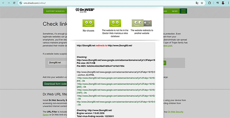Click the not-in-malicious-database smiley icon
This screenshot has width=230, height=118.
point(115,23)
